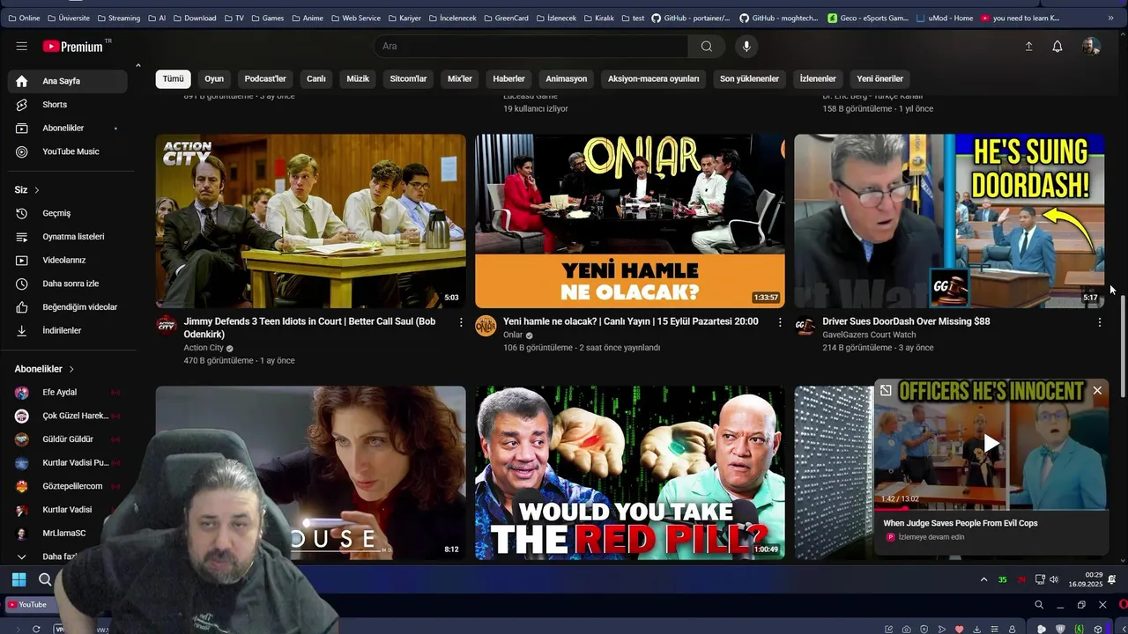Viewport: 1128px width, 634px height.
Task: Play the miniplayer video
Action: 991,444
